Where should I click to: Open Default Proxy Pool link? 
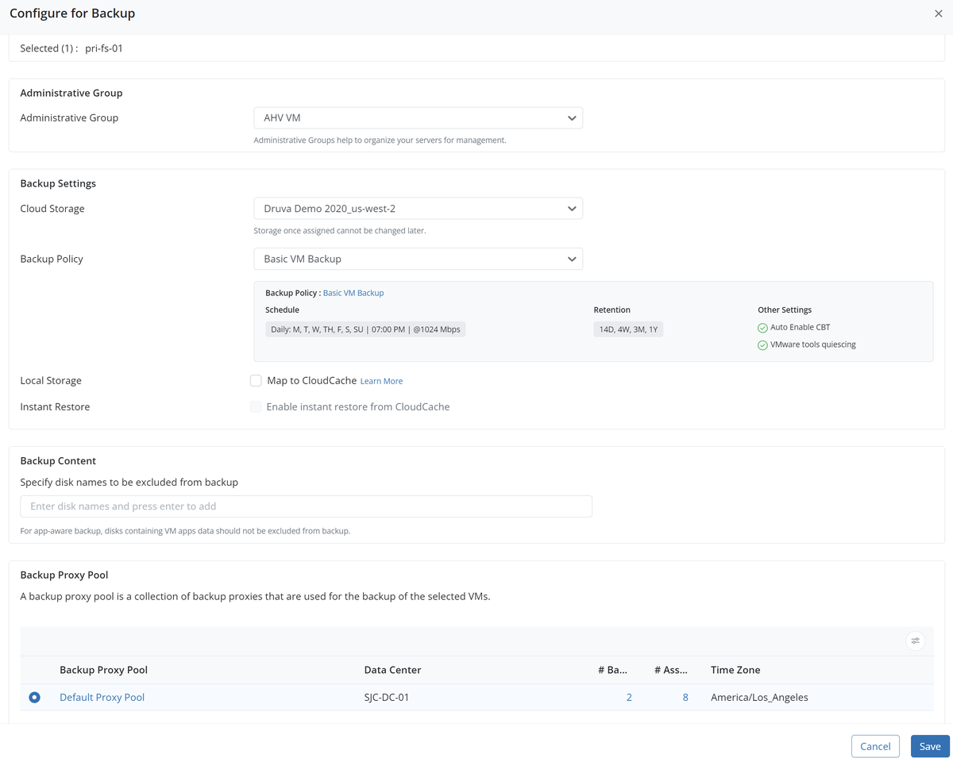[102, 698]
